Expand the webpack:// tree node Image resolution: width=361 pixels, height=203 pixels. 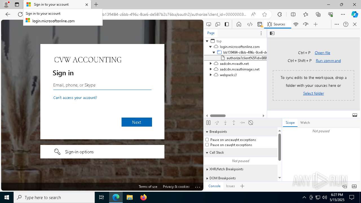[x=210, y=75]
